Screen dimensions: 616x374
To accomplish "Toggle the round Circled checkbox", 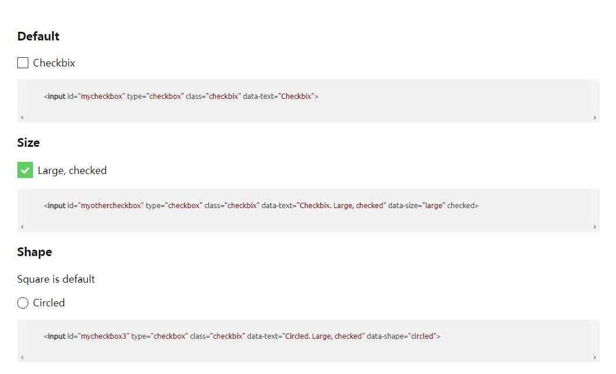I will click(23, 303).
